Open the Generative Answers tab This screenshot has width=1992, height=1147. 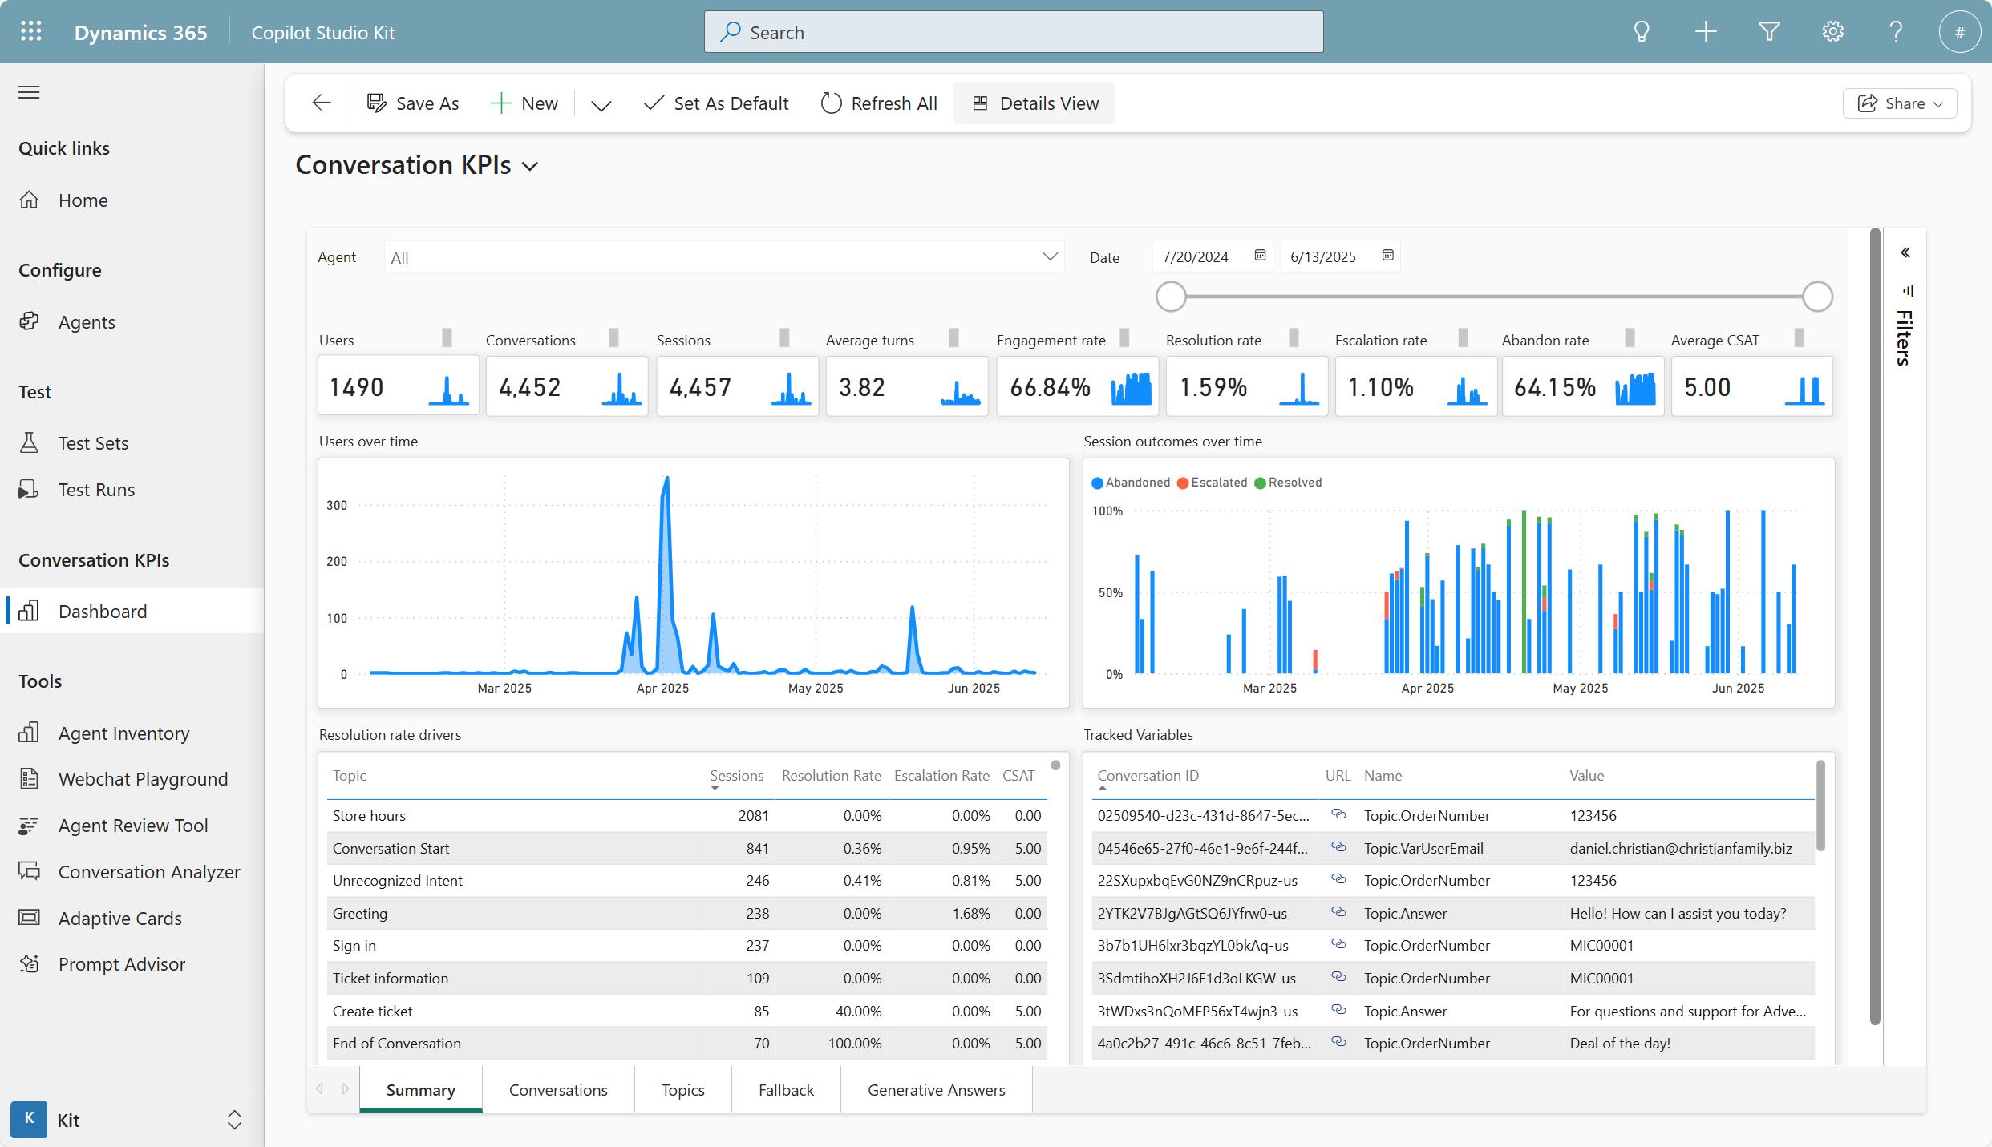[936, 1090]
